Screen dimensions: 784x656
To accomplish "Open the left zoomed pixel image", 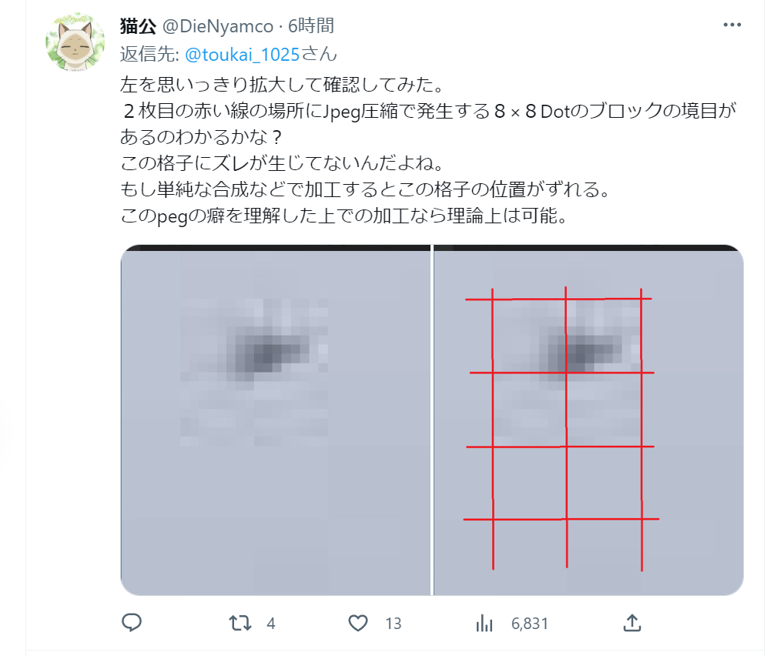I will 276,420.
